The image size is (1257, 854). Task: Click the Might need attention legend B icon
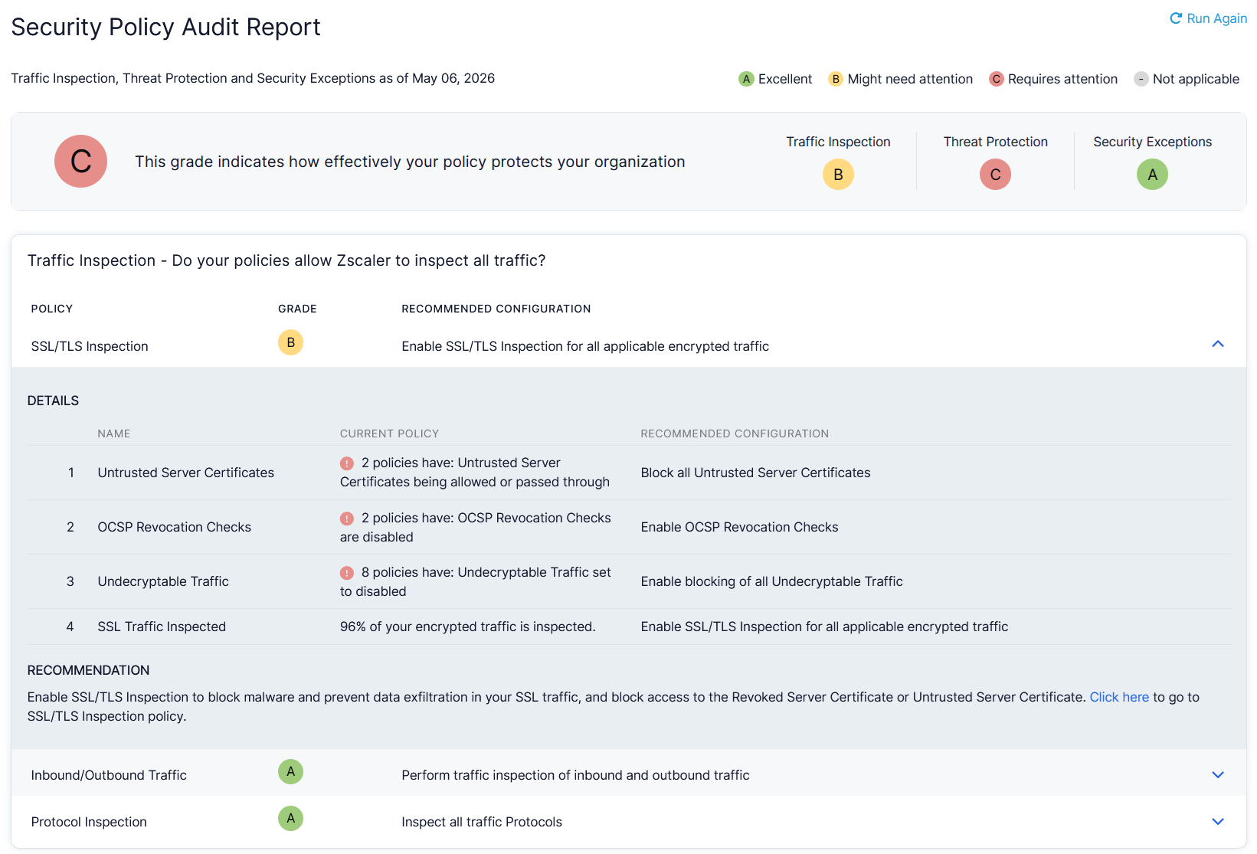836,79
